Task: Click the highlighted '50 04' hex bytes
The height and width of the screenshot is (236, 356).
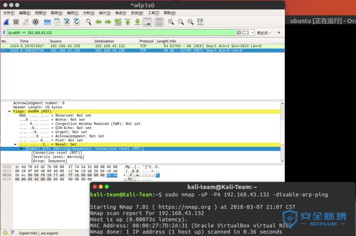Action: 112,175
